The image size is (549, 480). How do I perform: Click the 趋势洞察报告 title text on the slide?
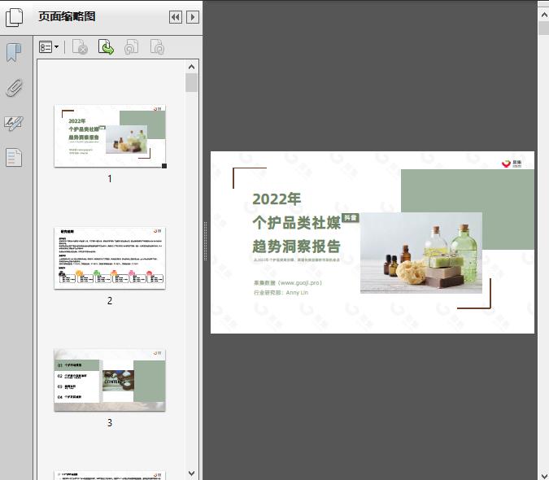pos(296,247)
